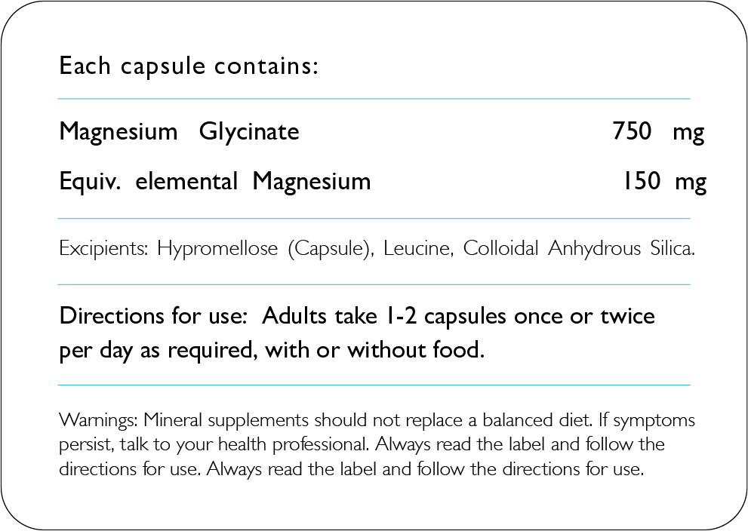The height and width of the screenshot is (531, 748).
Task: Click the divider line above the Warnings paragraph
Action: click(374, 385)
